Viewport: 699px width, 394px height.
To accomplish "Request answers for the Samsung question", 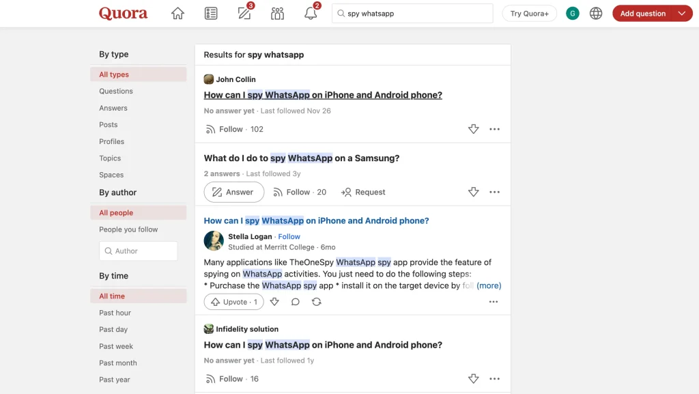I will point(363,192).
